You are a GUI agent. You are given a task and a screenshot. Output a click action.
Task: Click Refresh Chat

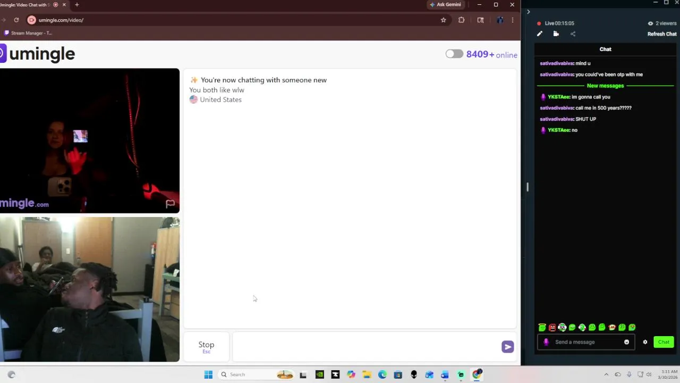(x=662, y=34)
